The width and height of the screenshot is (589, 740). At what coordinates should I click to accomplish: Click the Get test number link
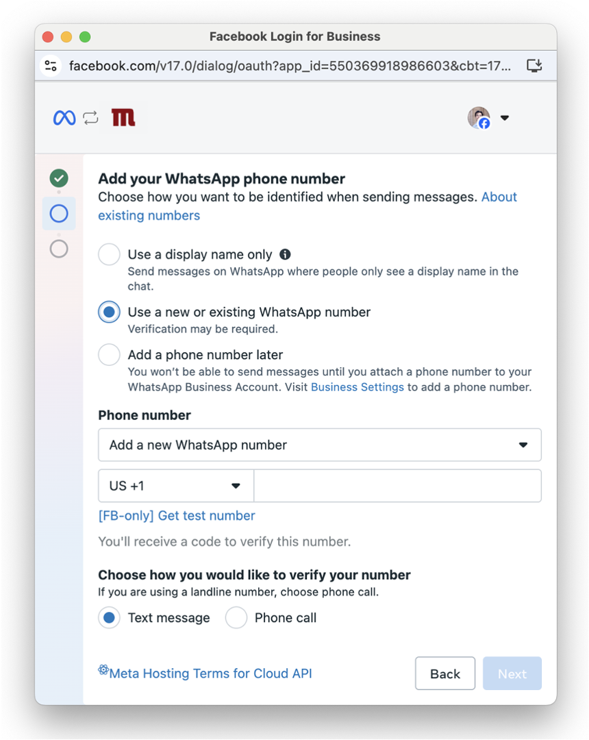click(x=177, y=515)
